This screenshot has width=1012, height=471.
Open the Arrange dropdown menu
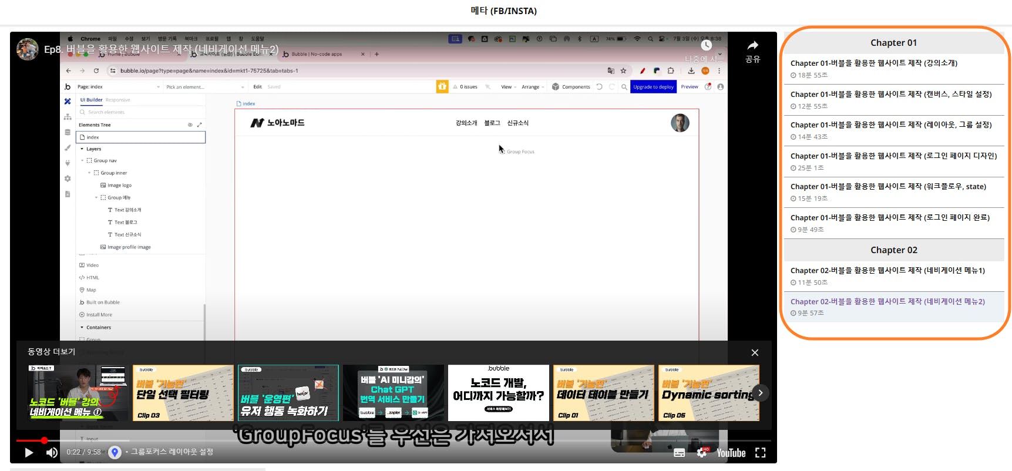coord(533,87)
